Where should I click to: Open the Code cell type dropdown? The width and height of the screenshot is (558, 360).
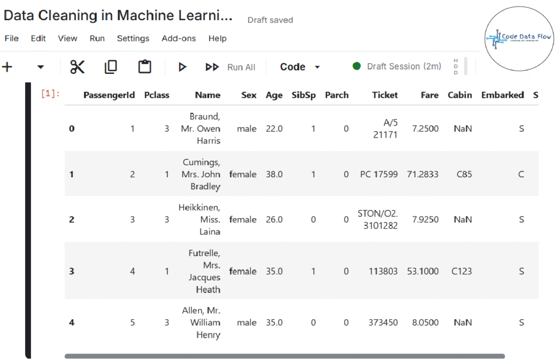point(300,67)
